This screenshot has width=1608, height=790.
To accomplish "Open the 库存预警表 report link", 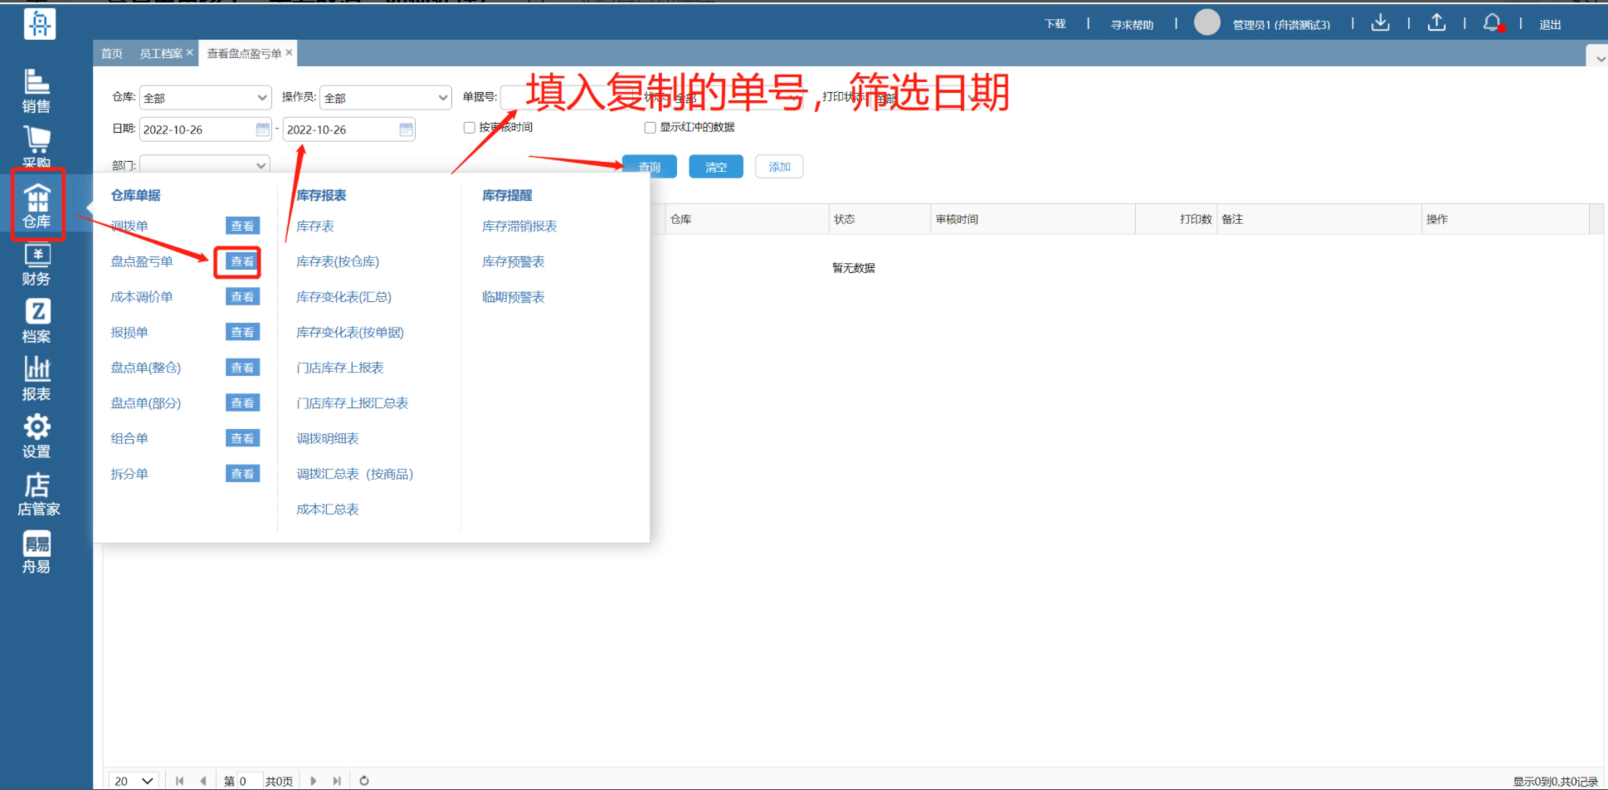I will click(514, 262).
